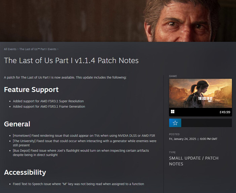The height and width of the screenshot is (193, 236).
Task: Click the Windows platform icon
Action: [x=173, y=111]
